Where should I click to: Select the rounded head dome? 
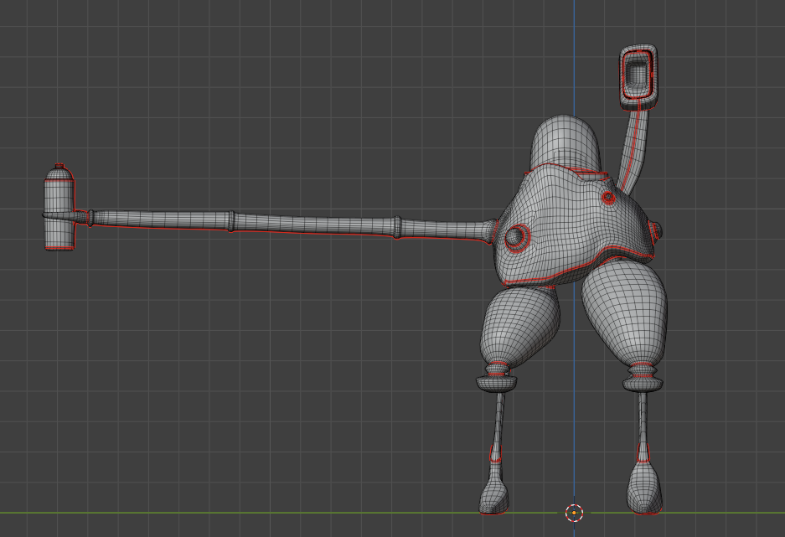pyautogui.click(x=566, y=142)
